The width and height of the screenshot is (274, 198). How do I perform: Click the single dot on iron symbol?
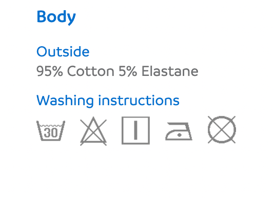[179, 135]
